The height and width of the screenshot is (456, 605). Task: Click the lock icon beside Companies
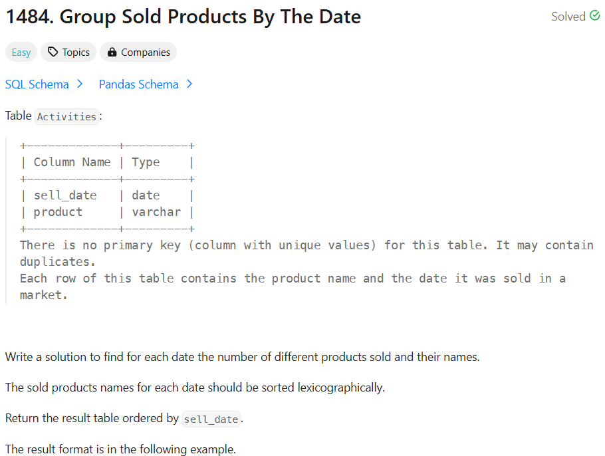[112, 52]
